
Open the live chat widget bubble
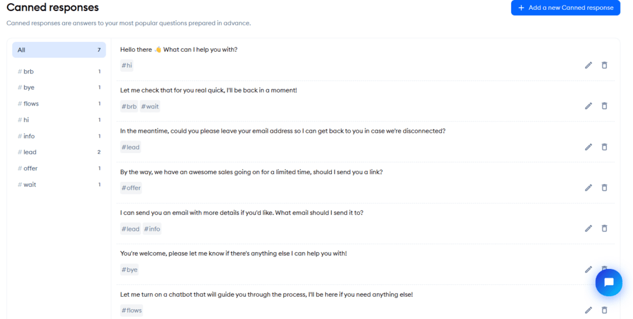pyautogui.click(x=608, y=283)
